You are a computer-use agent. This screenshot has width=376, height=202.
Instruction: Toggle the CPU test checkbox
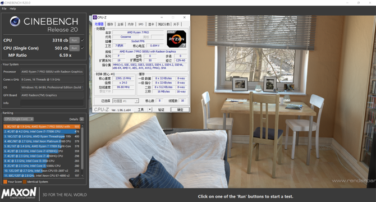(82, 40)
